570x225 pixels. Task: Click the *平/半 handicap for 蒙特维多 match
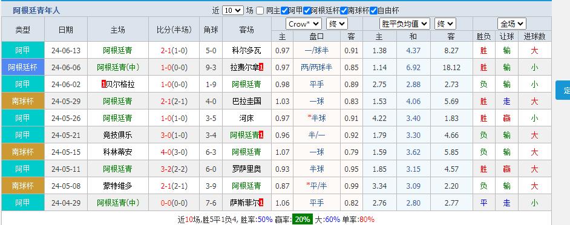click(x=316, y=186)
